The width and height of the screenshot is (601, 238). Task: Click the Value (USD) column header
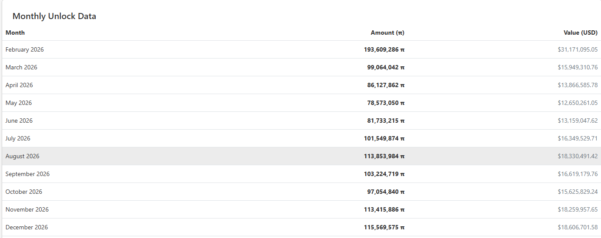coord(580,33)
